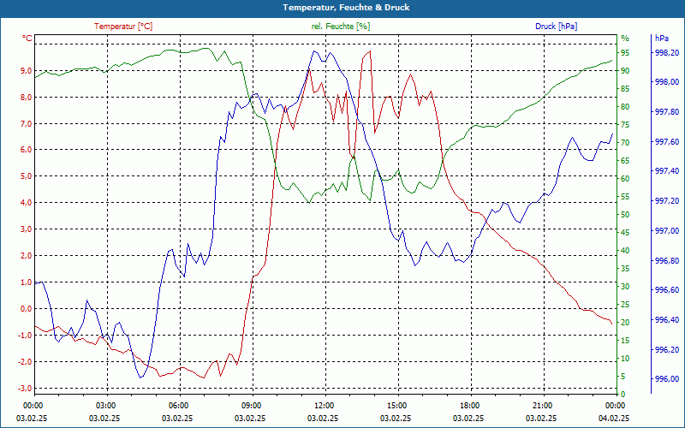This screenshot has height=428, width=685.
Task: Click the '03:00' time axis label
Action: tap(104, 405)
